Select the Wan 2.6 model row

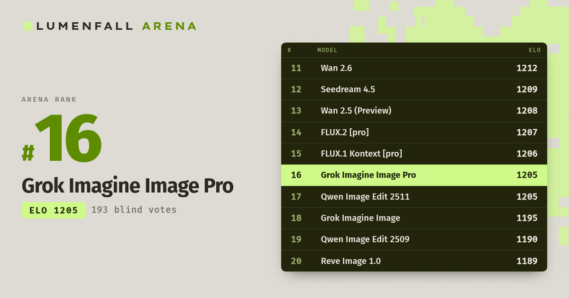pyautogui.click(x=414, y=68)
